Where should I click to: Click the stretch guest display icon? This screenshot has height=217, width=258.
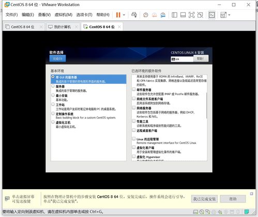[223, 15]
